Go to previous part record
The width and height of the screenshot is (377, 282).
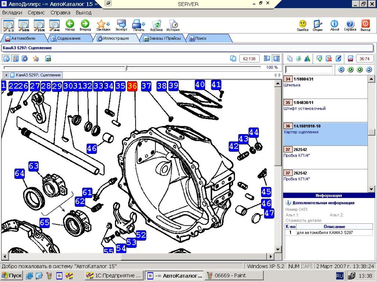pos(351,70)
